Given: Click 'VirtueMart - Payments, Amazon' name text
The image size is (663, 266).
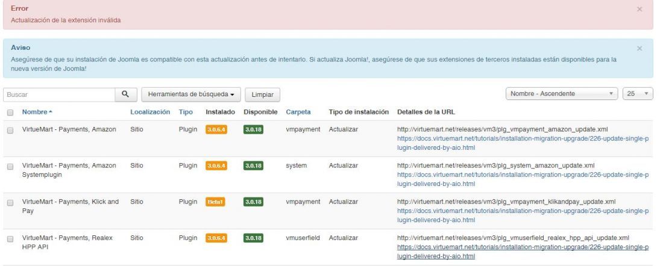Looking at the screenshot, I should [69, 129].
